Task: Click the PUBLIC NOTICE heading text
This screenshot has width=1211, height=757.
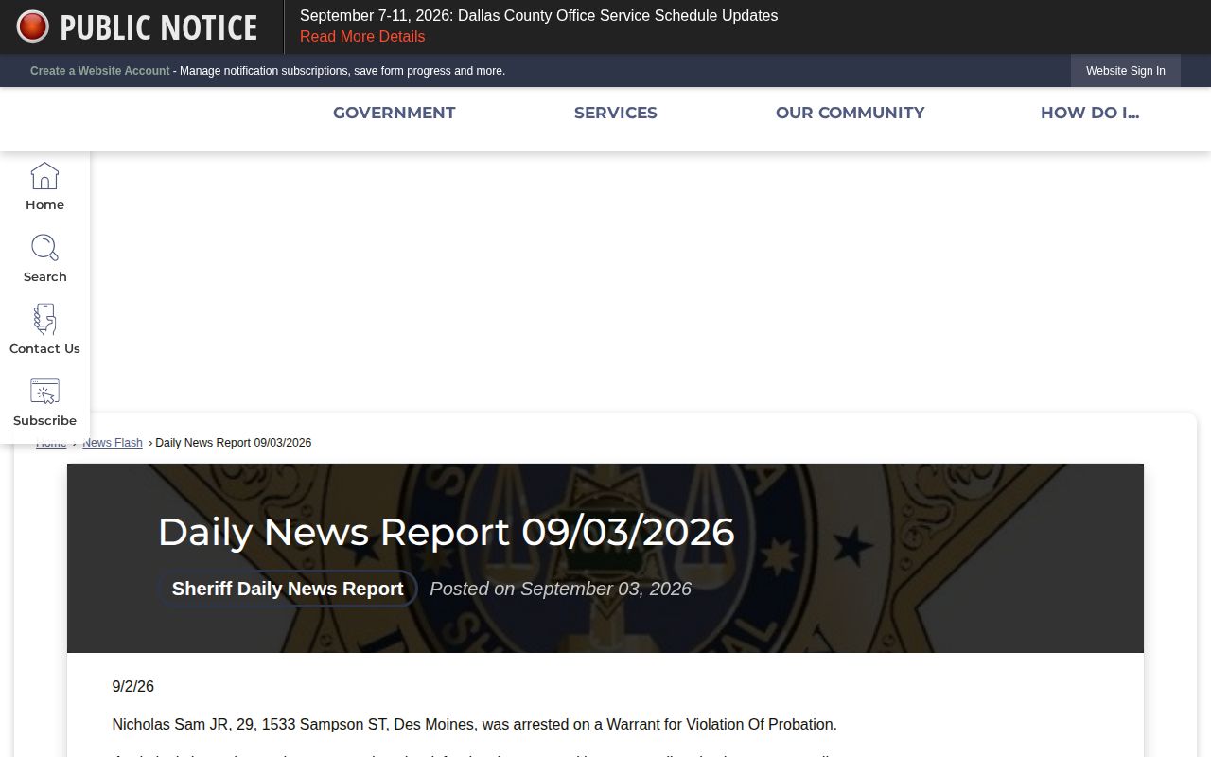Action: 158,27
